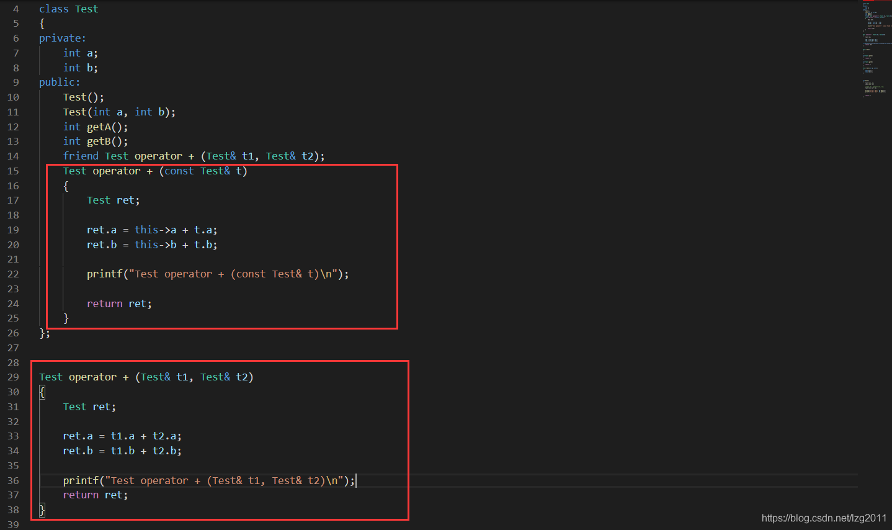892x530 pixels.
Task: Click the 'friend' keyword on line 14
Action: coord(81,156)
